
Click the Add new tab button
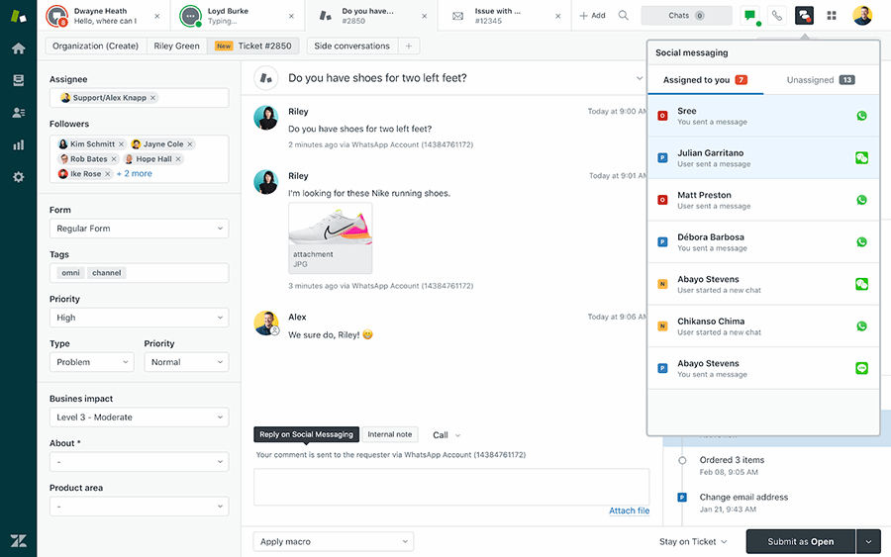tap(592, 15)
